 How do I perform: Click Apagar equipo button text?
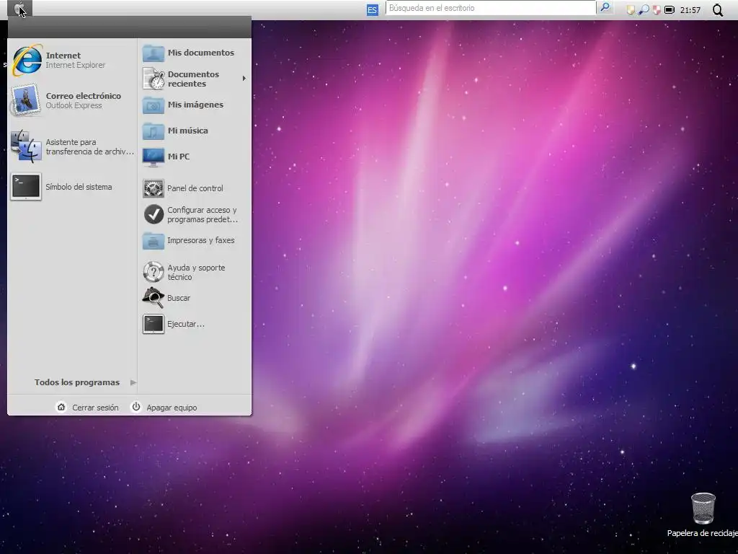point(172,408)
